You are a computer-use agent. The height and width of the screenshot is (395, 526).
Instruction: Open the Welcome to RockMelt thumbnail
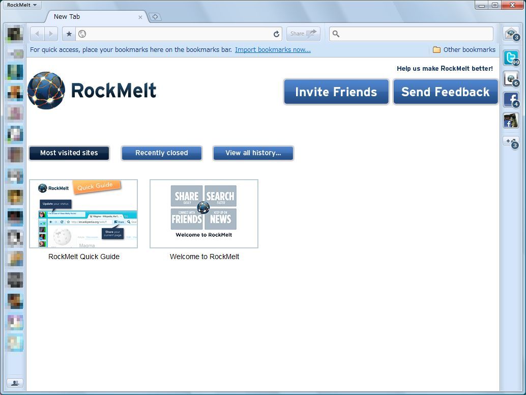pos(204,214)
